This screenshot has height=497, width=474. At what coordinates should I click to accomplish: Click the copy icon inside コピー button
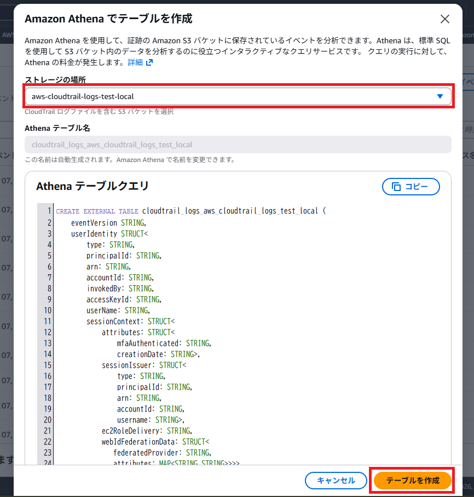point(396,187)
